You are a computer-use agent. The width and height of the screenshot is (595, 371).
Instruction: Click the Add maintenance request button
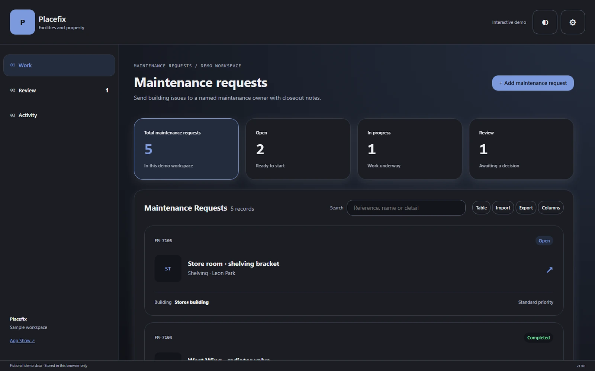point(533,83)
